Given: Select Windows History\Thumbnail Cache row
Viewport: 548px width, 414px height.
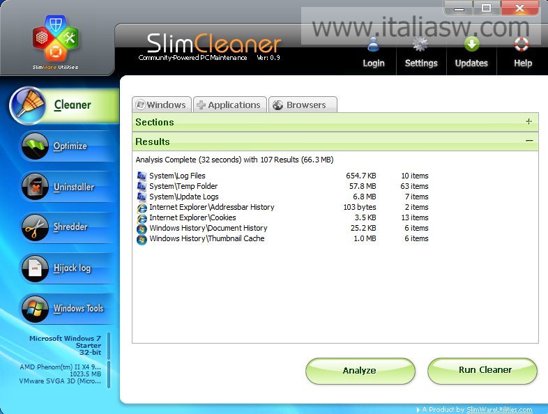Looking at the screenshot, I should click(283, 238).
